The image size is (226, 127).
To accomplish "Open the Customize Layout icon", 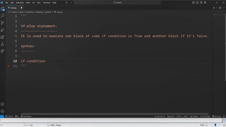I will [205, 2].
